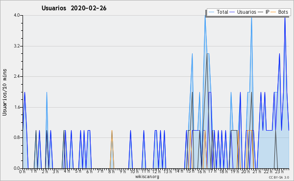The width and height of the screenshot is (294, 181).
Task: Click the y-axis value 0.0
Action: (17, 168)
